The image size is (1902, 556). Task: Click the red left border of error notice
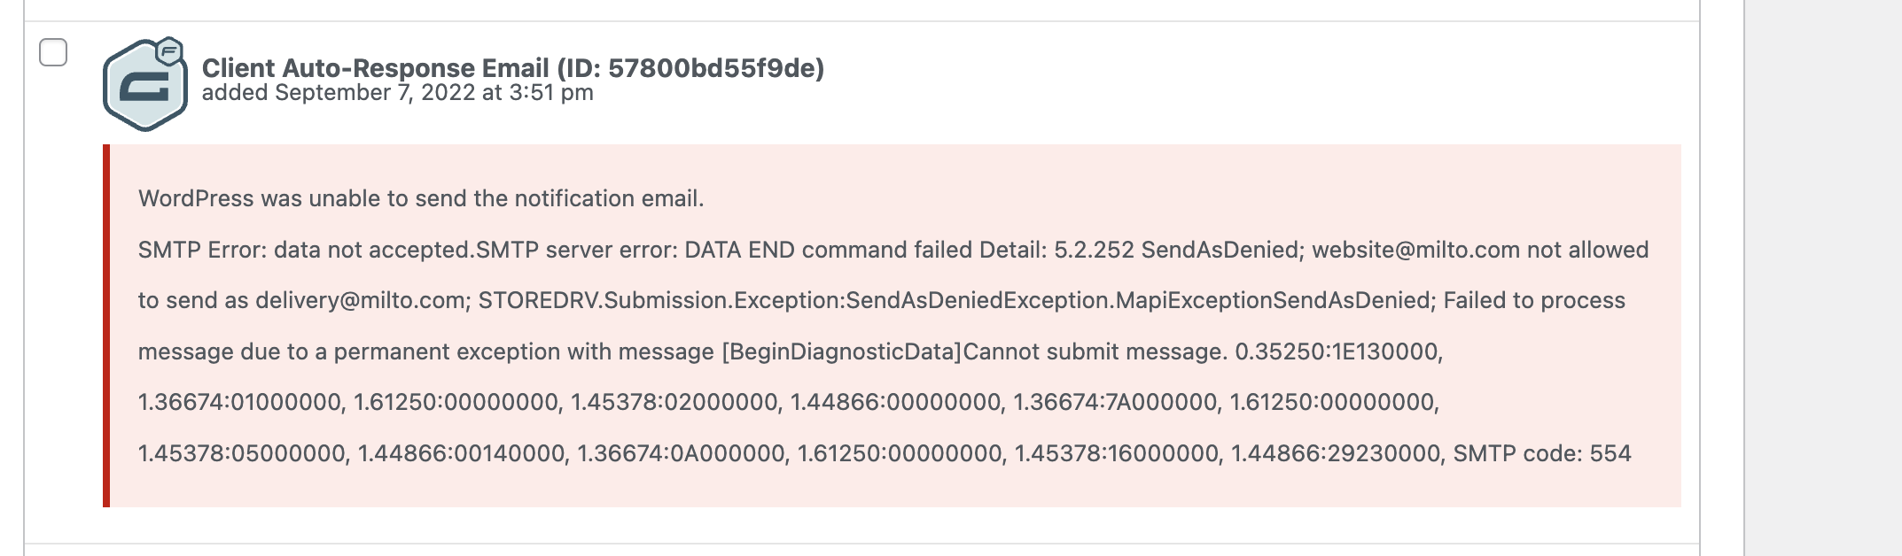[x=106, y=326]
